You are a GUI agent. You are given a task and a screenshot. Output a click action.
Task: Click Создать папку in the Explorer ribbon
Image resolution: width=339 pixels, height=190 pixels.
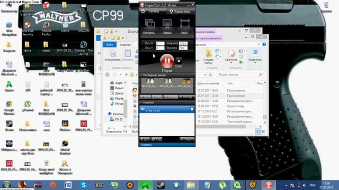(x=208, y=56)
